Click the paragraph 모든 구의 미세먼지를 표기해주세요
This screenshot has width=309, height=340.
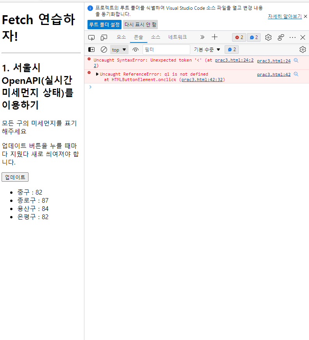pyautogui.click(x=39, y=127)
